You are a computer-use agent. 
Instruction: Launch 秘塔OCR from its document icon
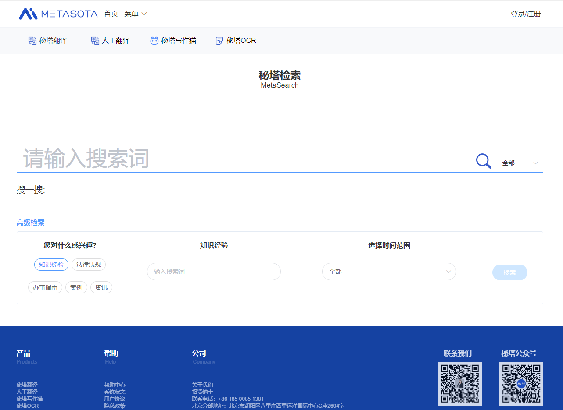219,40
